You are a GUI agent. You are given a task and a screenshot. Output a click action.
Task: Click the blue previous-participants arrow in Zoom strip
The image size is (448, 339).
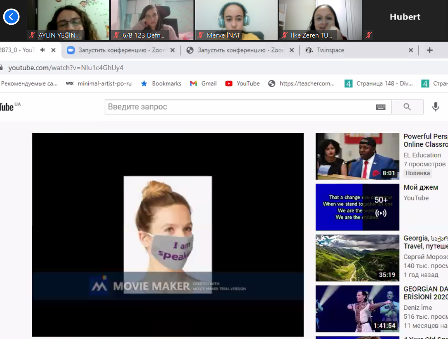(x=11, y=17)
